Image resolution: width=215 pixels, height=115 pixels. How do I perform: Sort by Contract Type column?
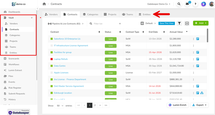[143, 32]
